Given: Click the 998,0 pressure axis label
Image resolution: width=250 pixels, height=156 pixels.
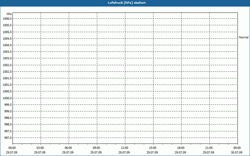Looking at the screenshot, I should pos(7,124).
